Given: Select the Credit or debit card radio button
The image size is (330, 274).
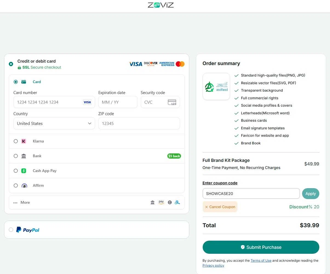Looking at the screenshot, I should coord(11,64).
